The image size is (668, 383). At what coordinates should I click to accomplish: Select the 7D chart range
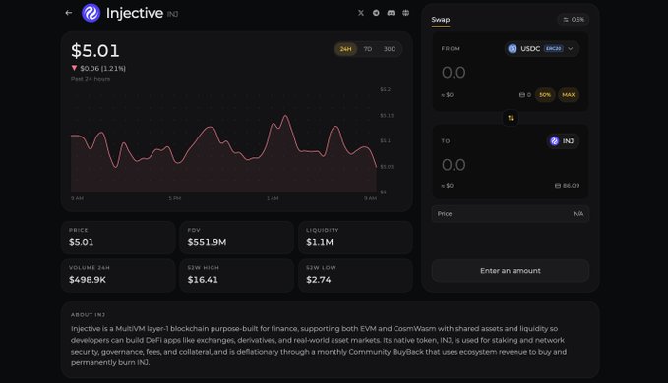[368, 49]
